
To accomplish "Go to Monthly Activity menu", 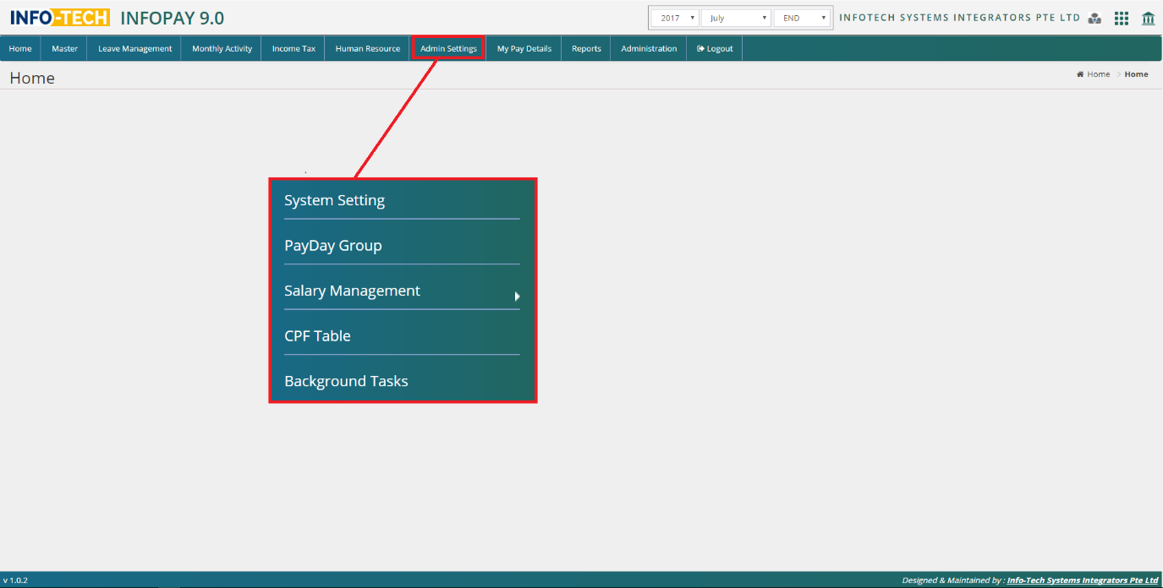I will click(x=222, y=49).
